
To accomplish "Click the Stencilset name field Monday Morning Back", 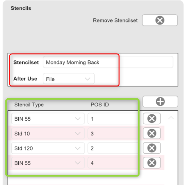I will 108,62.
